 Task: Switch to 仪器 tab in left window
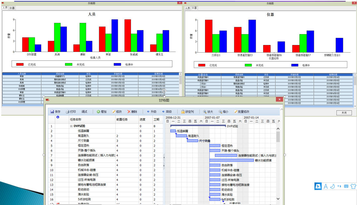[12, 8]
